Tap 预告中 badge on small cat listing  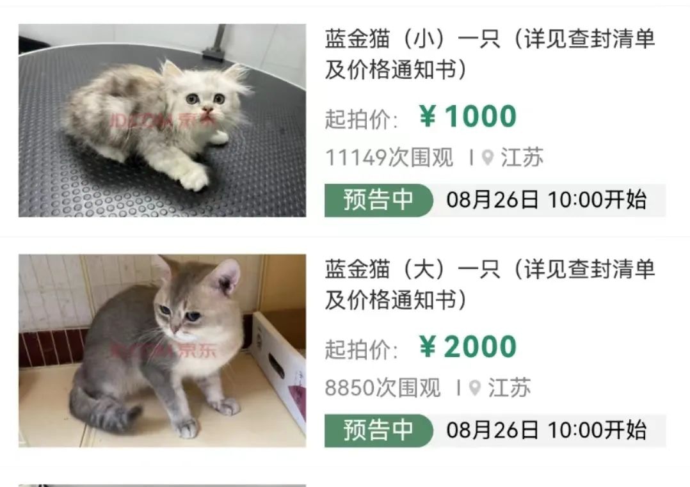378,200
